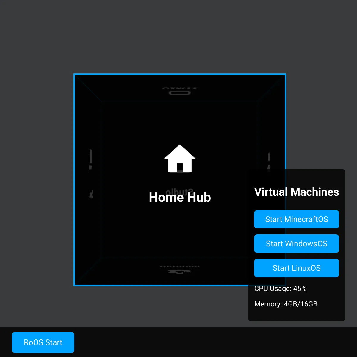Launch MinecraftOS virtual machine
Image resolution: width=357 pixels, height=357 pixels.
tap(296, 219)
